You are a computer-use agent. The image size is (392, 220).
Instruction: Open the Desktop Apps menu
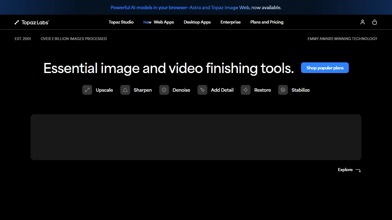[197, 22]
